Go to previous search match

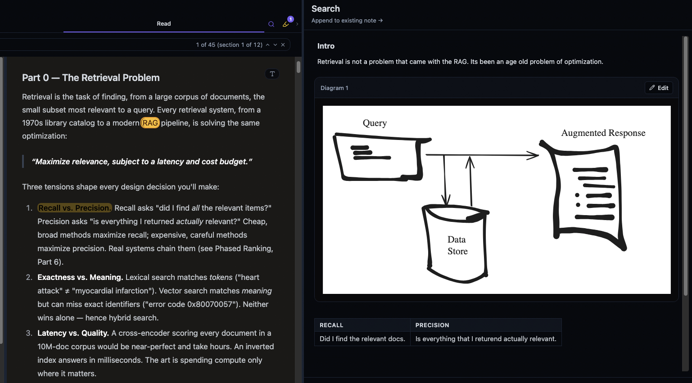267,45
